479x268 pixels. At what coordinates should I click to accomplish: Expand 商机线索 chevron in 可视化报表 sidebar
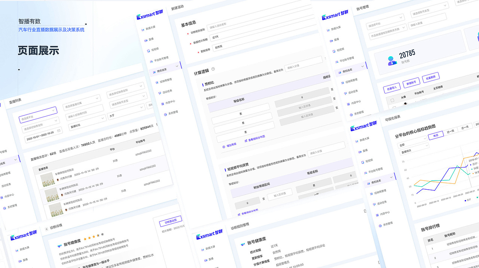(x=391, y=177)
